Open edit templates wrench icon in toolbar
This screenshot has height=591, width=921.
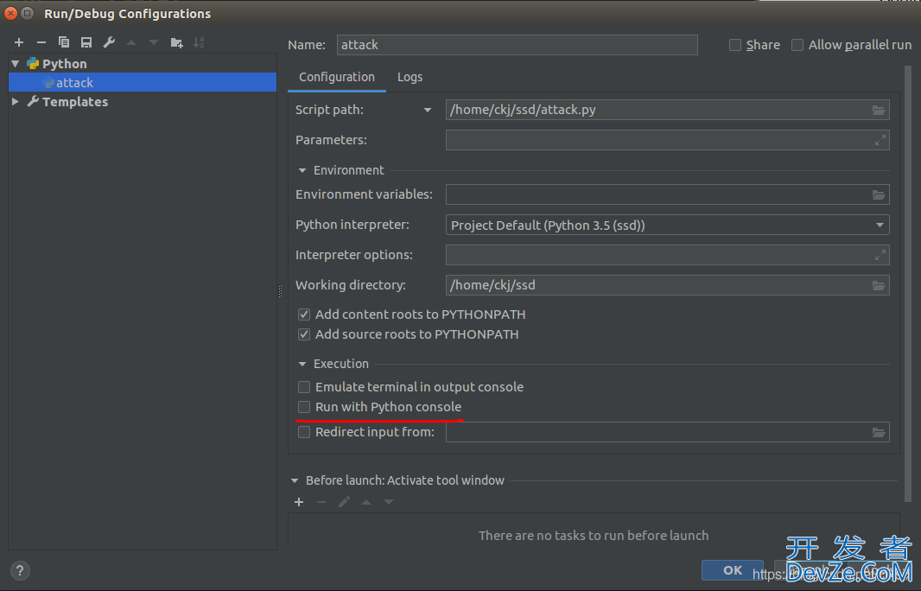(109, 42)
